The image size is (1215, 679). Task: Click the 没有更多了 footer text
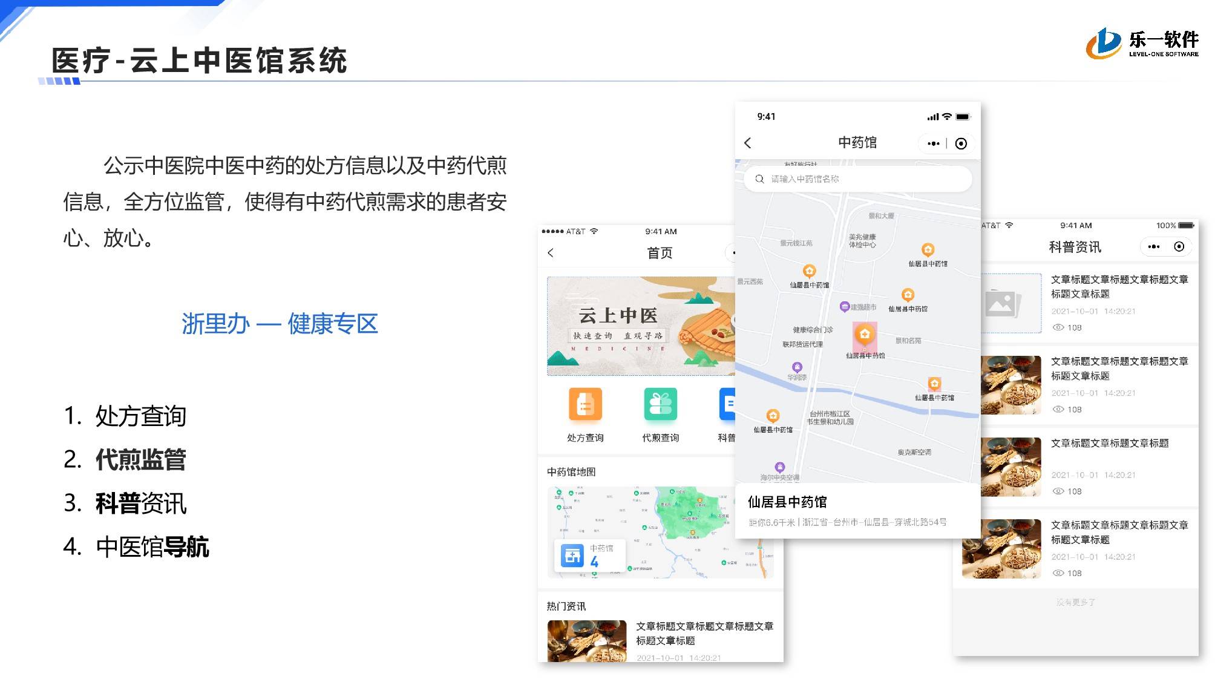click(1076, 602)
